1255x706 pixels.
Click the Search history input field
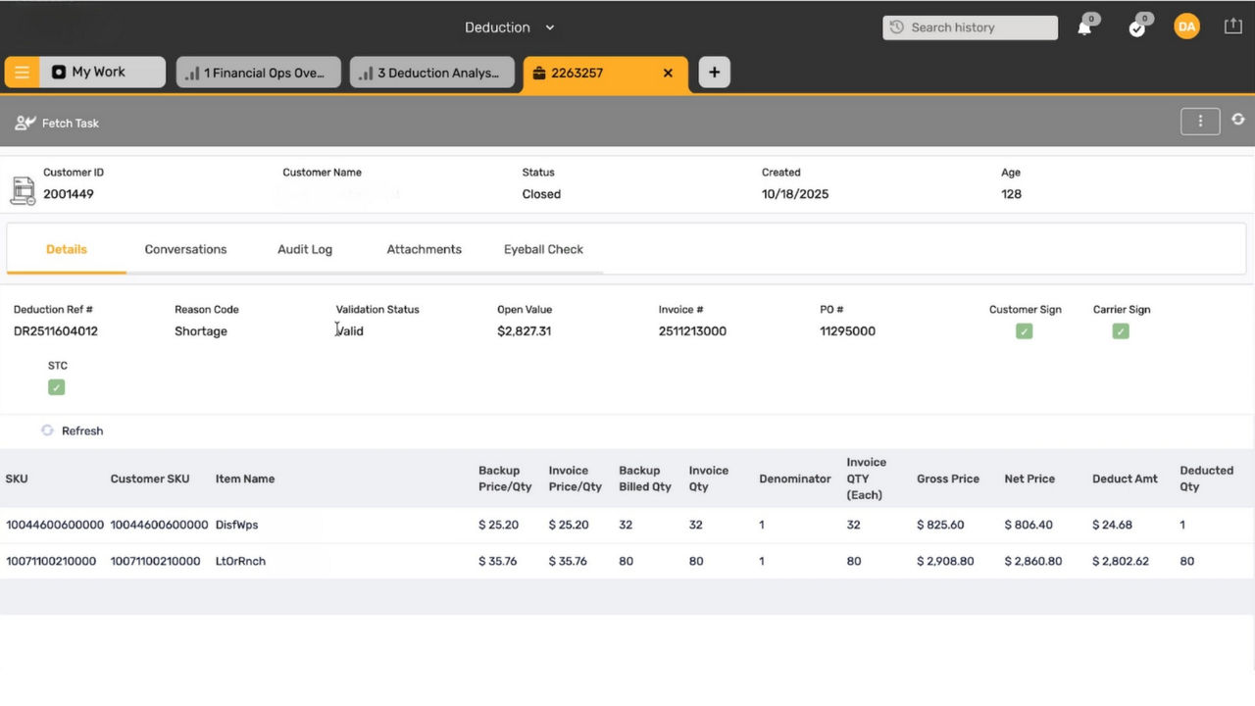tap(971, 27)
